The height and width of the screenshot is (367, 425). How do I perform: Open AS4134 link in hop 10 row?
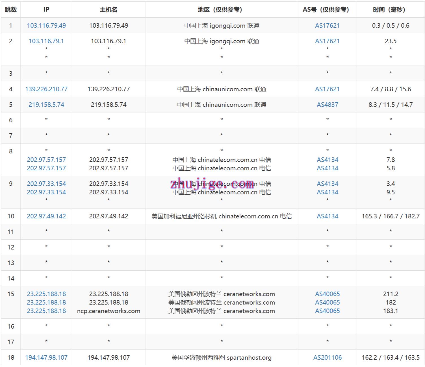point(327,216)
